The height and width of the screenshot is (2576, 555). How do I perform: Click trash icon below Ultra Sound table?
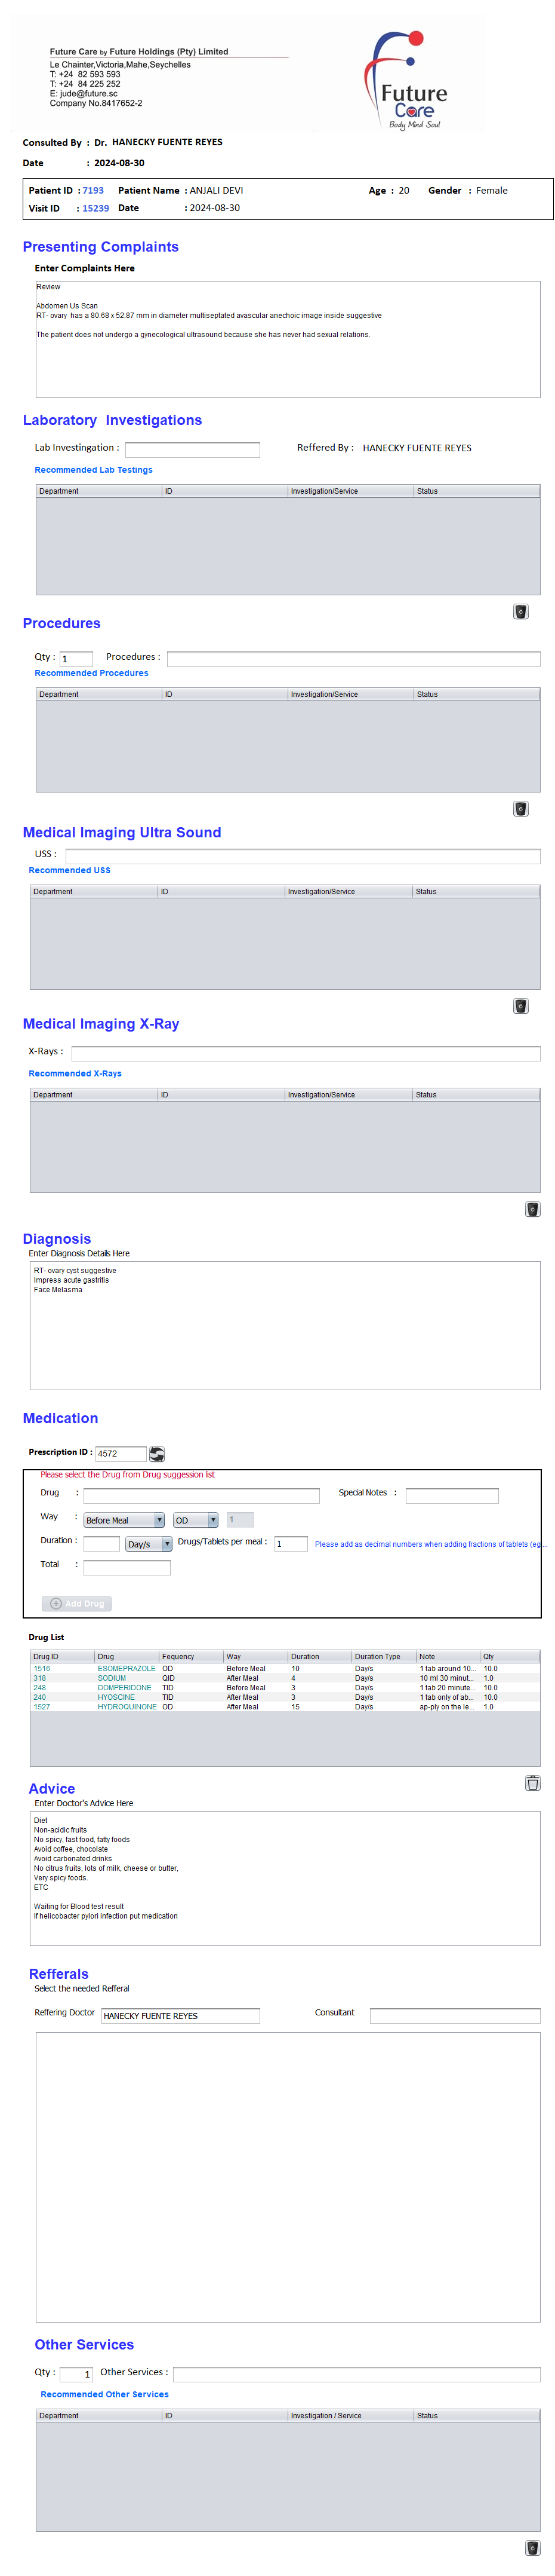(x=520, y=1006)
